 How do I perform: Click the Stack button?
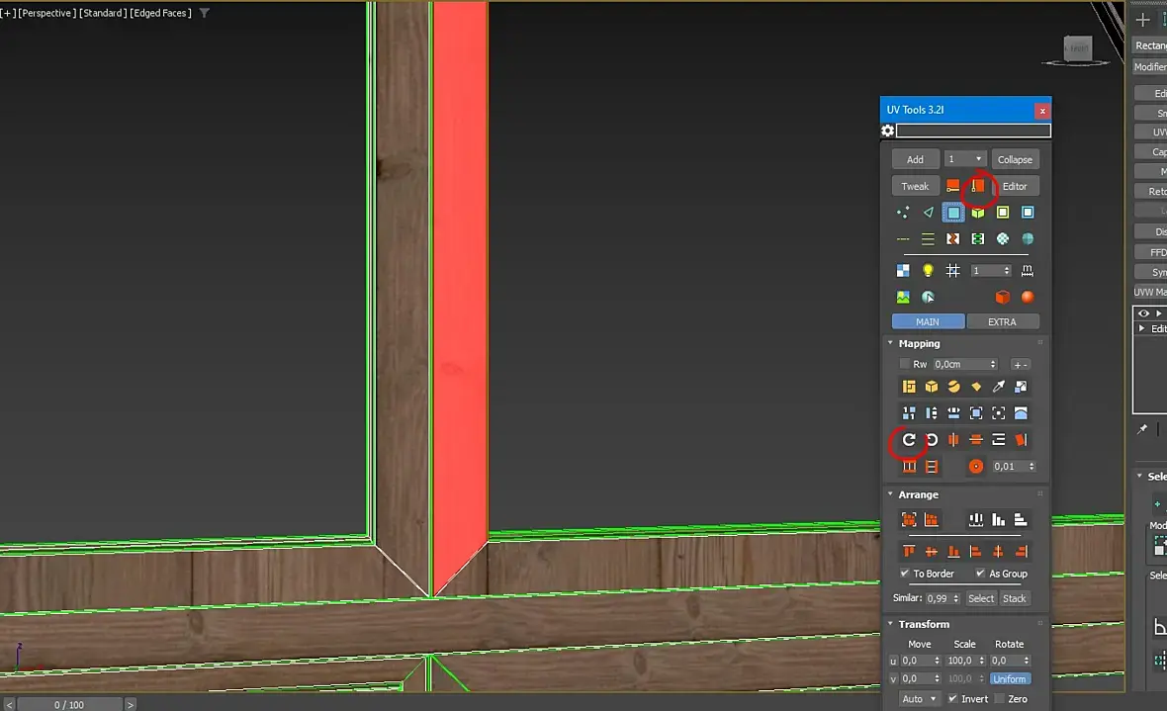pyautogui.click(x=1015, y=598)
